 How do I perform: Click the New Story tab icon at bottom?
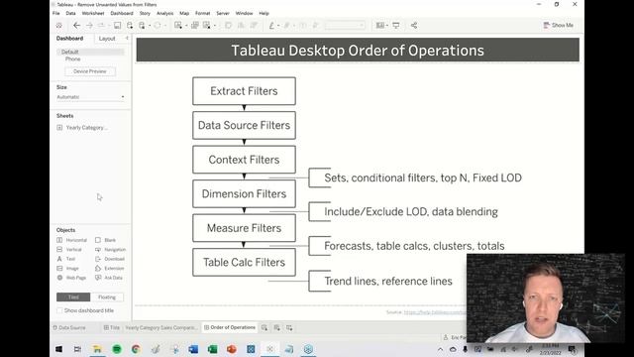[x=289, y=327]
